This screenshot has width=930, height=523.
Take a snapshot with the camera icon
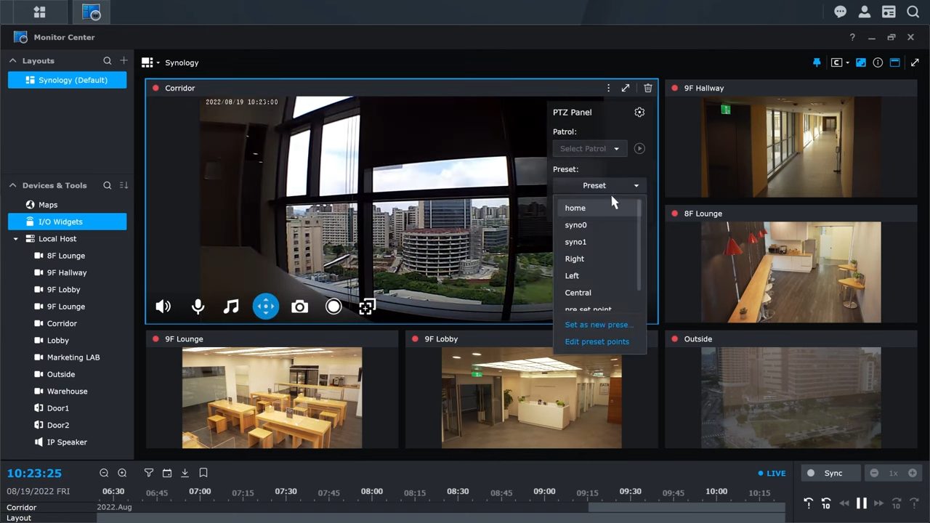pos(299,307)
